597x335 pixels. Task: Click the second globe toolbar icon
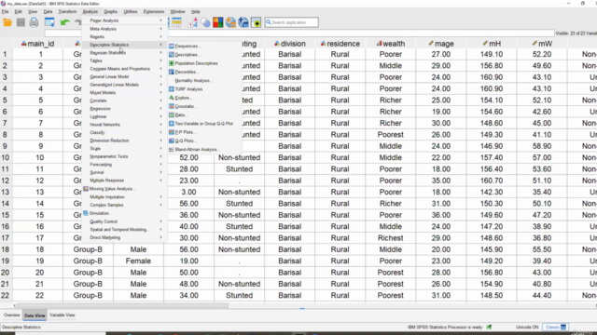(x=243, y=22)
